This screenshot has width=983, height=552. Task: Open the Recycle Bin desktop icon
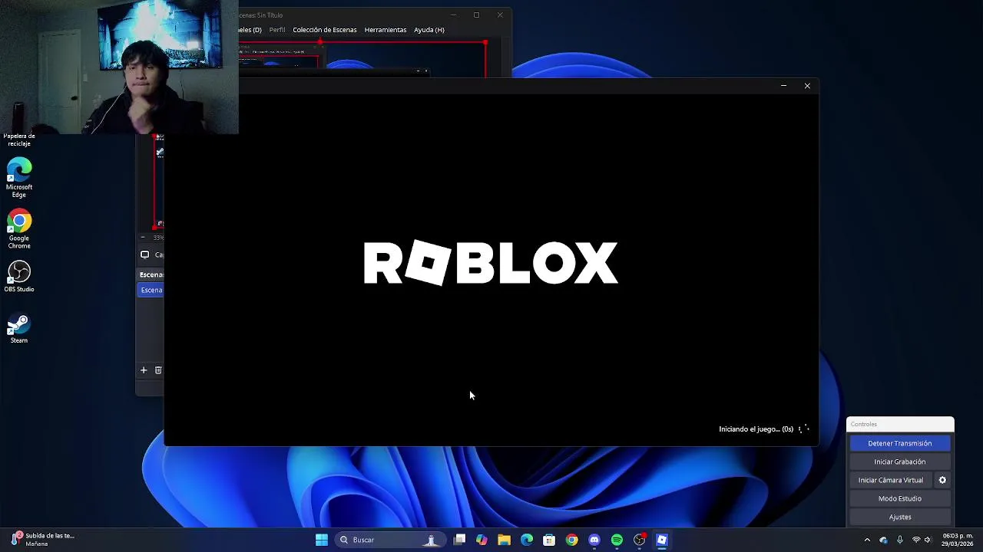[x=19, y=138]
